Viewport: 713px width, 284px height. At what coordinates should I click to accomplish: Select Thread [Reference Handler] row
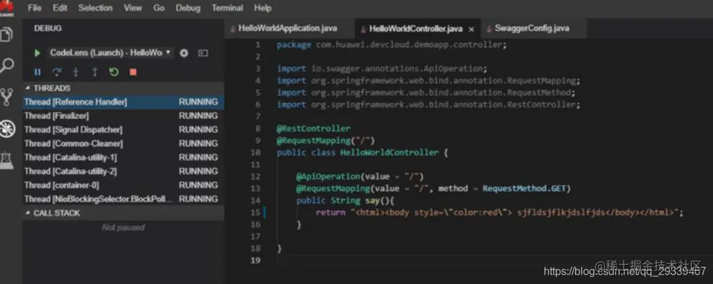click(x=123, y=102)
